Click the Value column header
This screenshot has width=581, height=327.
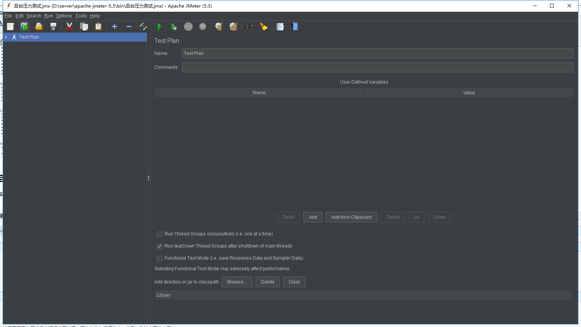pos(469,93)
